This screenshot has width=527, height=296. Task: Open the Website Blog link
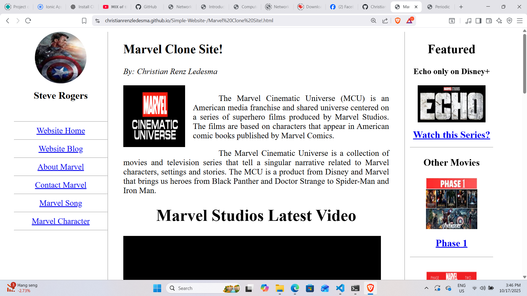pyautogui.click(x=61, y=149)
